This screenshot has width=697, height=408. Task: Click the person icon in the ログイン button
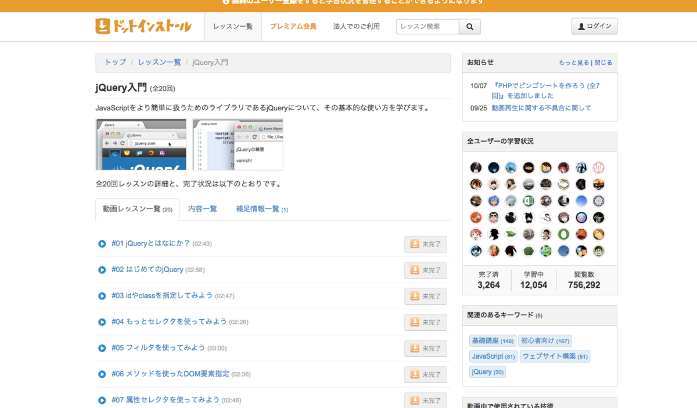click(x=581, y=26)
